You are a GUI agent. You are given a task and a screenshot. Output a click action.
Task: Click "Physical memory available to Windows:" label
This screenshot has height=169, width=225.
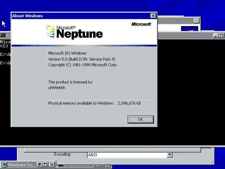[81, 103]
